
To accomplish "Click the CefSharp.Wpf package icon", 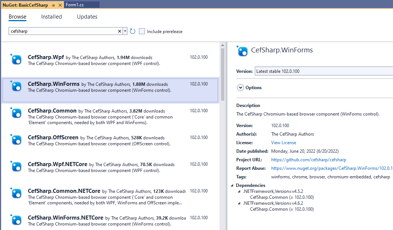I will (16, 59).
